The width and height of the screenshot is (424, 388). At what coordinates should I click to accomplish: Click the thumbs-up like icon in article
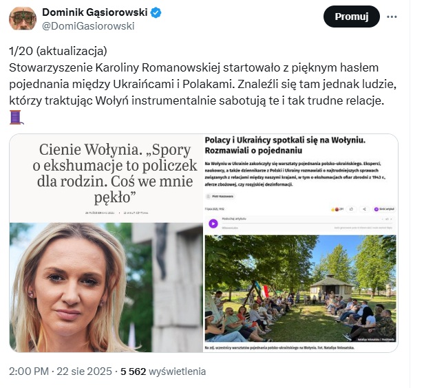point(351,209)
